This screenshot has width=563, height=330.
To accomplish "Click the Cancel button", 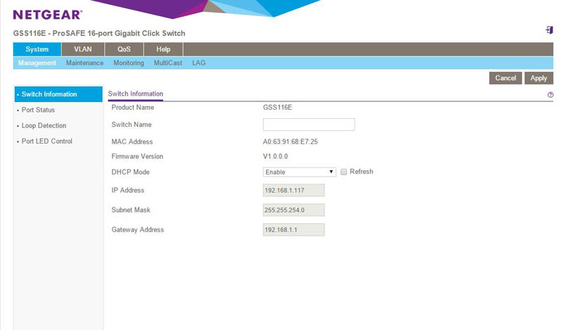I will (x=505, y=78).
